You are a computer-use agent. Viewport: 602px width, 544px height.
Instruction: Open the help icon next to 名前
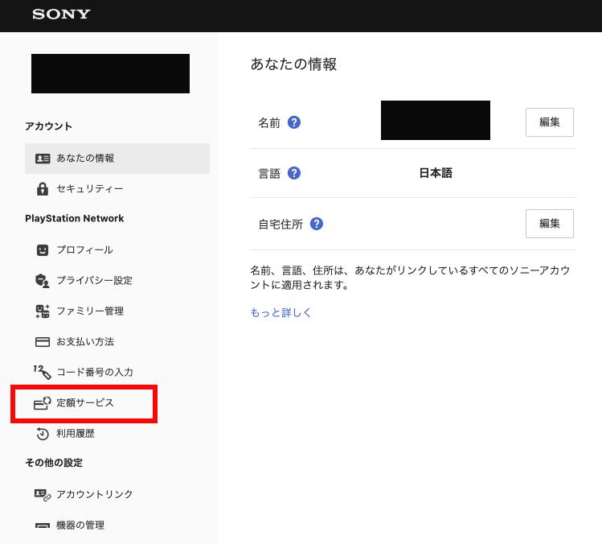point(294,122)
